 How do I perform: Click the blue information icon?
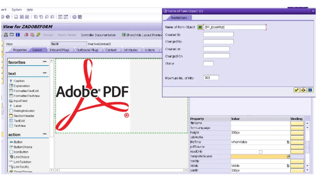click(x=18, y=35)
